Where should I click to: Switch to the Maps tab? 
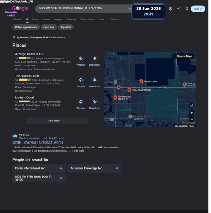point(35,20)
